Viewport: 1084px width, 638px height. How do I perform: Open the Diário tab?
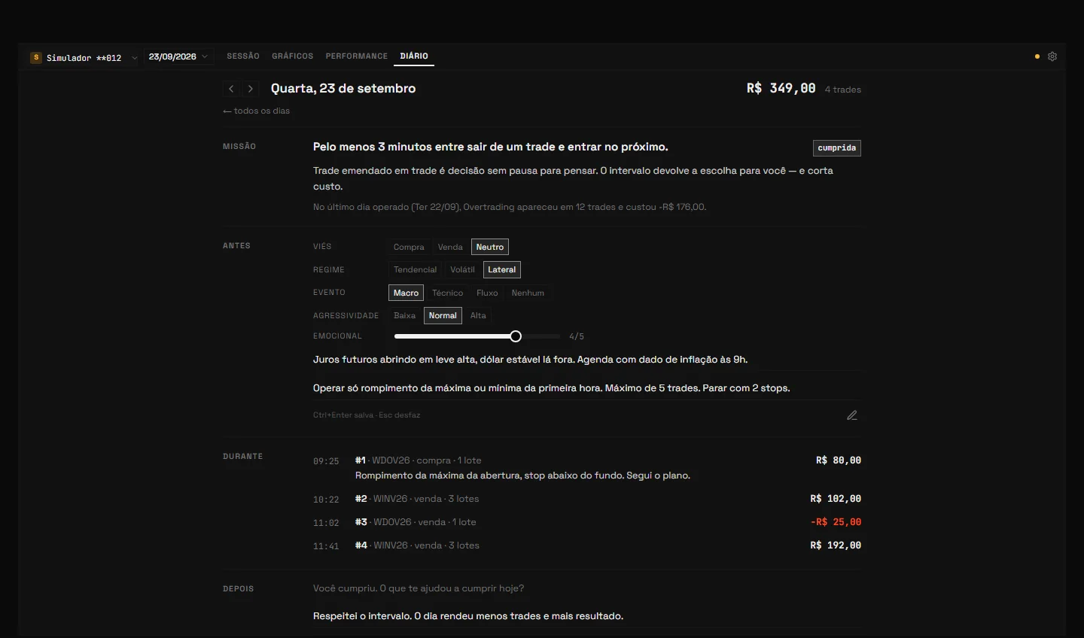(414, 56)
